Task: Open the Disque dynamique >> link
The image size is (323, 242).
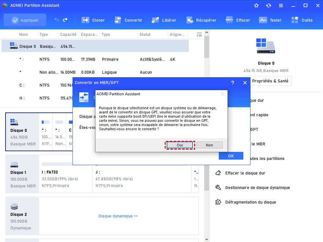Action: [x=118, y=216]
